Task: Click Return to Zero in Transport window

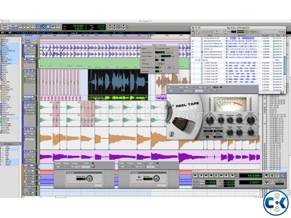Action: 201,175
